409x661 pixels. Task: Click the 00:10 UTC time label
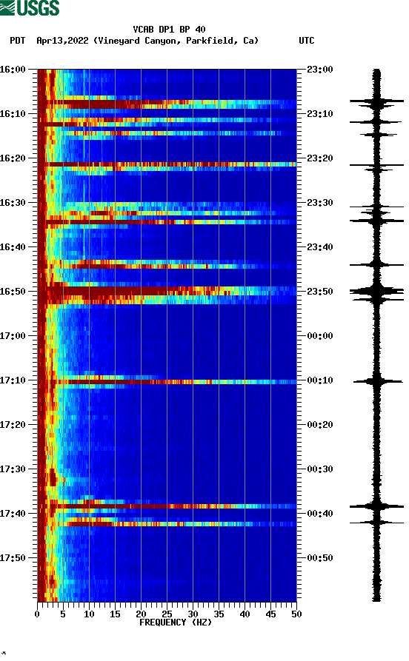[320, 380]
